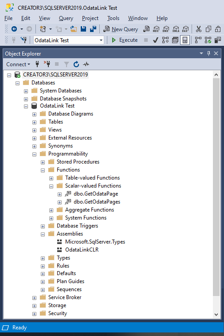Click the Navigate Backward arrow icon
Viewport: 224px width, 336px height.
(x=14, y=29)
